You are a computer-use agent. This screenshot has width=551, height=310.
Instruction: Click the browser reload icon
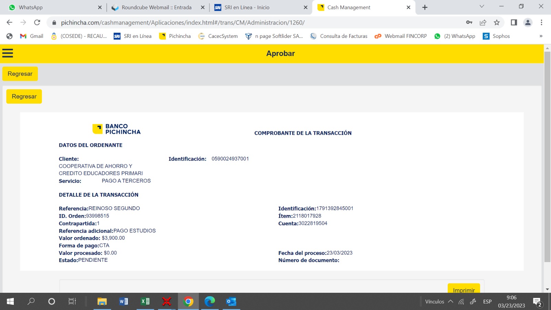[37, 22]
